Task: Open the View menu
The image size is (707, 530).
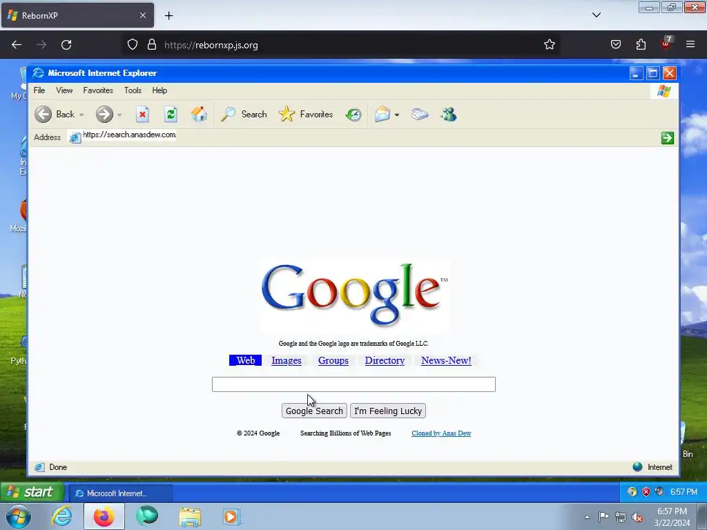Action: [64, 90]
